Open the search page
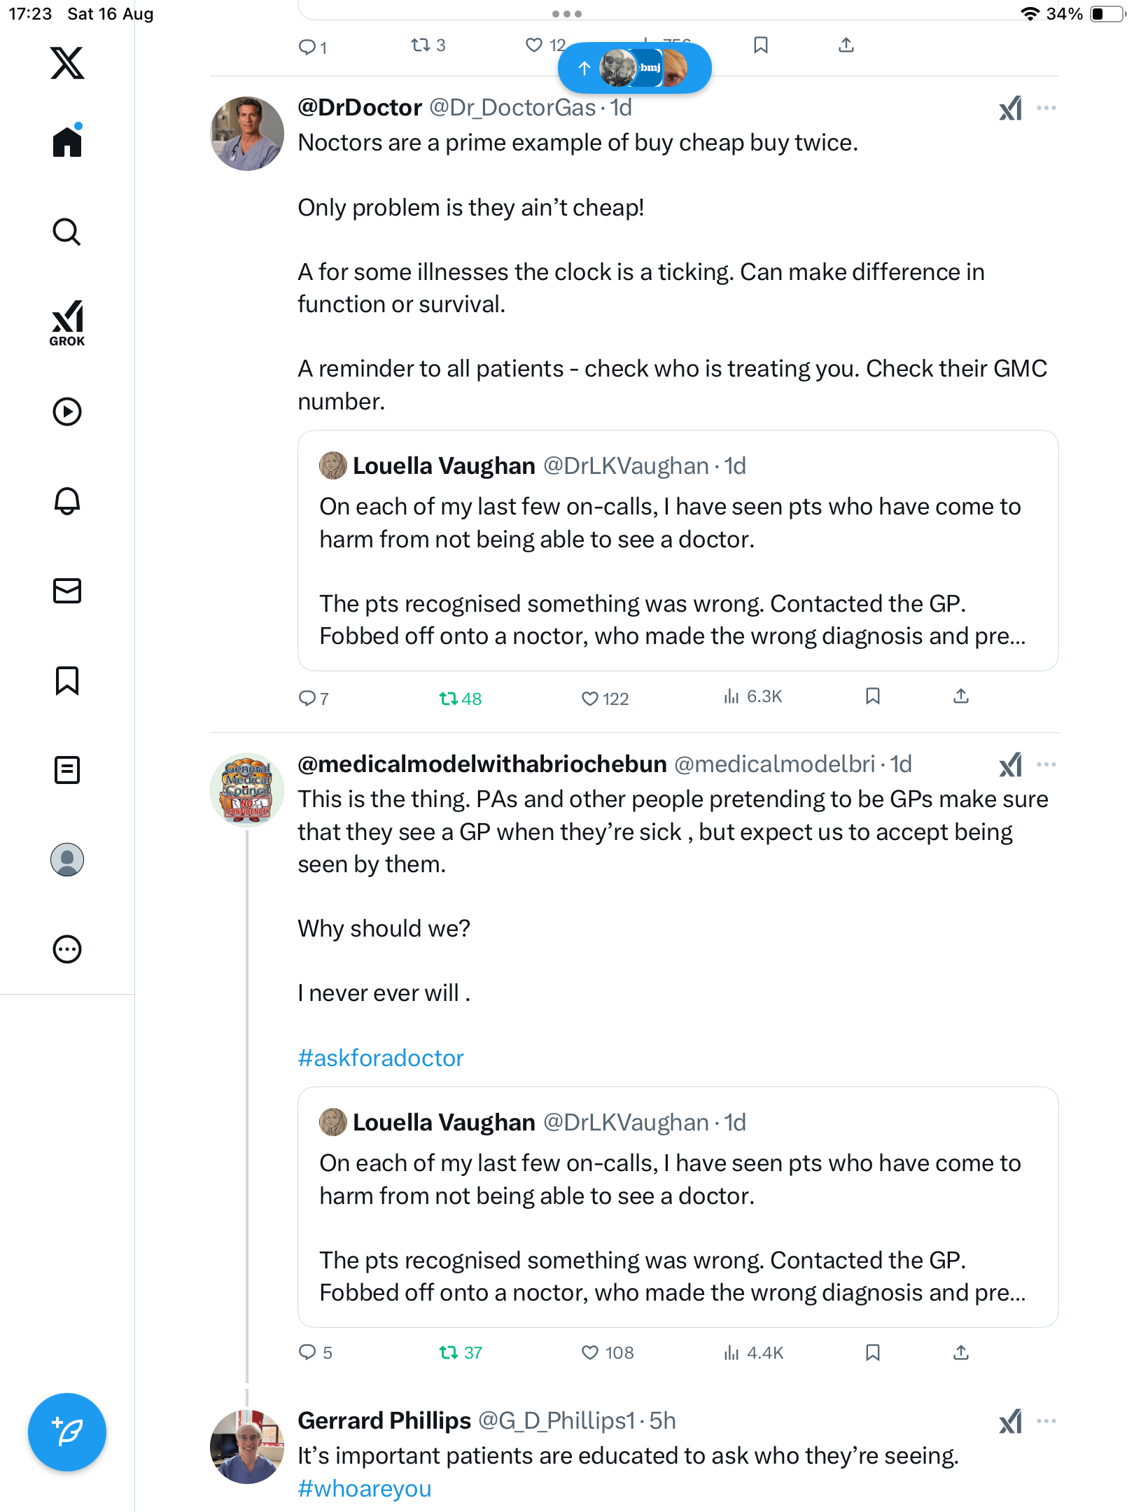This screenshot has width=1134, height=1512. pos(67,232)
